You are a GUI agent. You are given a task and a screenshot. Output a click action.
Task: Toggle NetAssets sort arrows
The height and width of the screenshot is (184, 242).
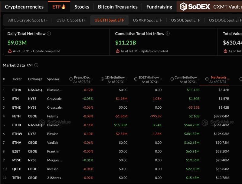(x=228, y=79)
